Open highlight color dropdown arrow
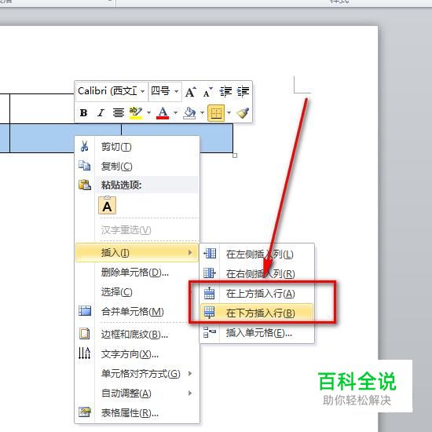Viewport: 432px width, 432px height. tap(148, 112)
